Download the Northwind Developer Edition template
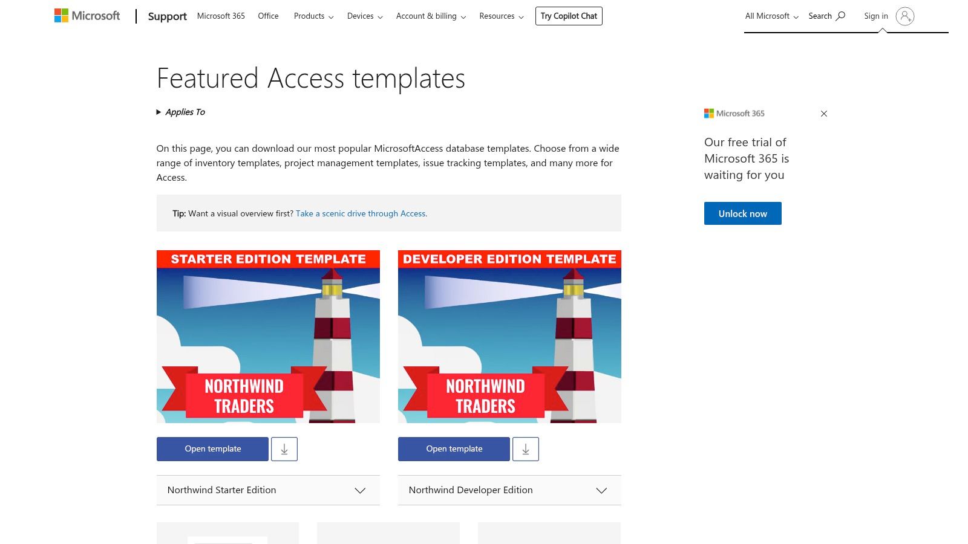Screen dimensions: 968x544 [525, 448]
